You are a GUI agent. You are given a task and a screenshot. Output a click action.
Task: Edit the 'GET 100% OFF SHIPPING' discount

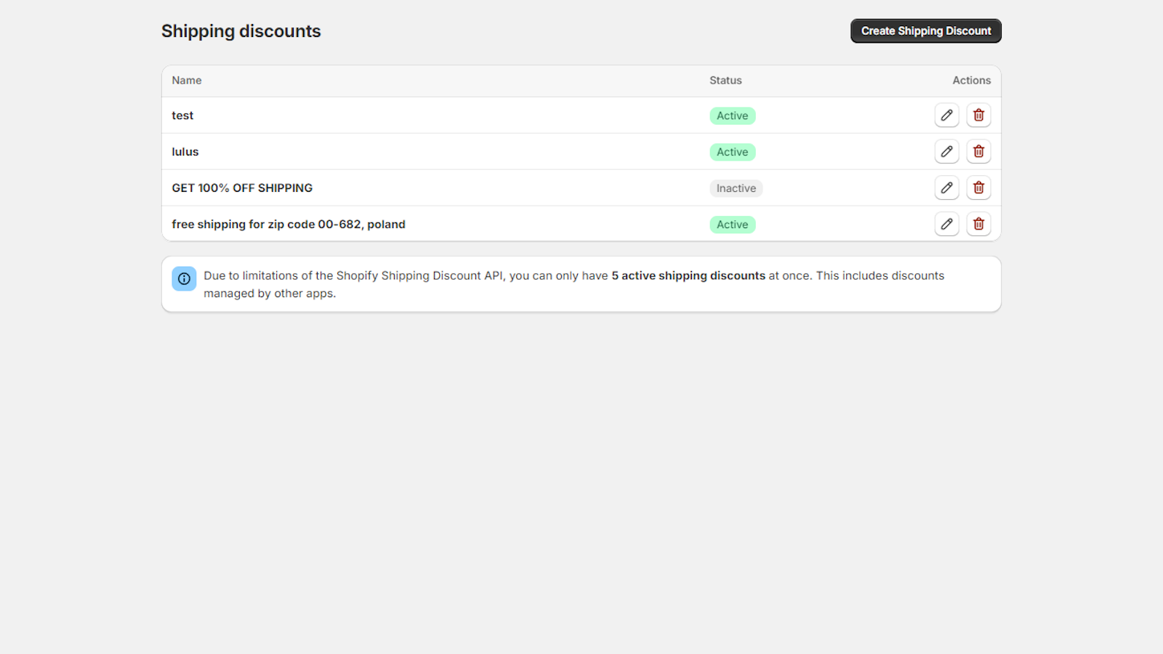946,188
